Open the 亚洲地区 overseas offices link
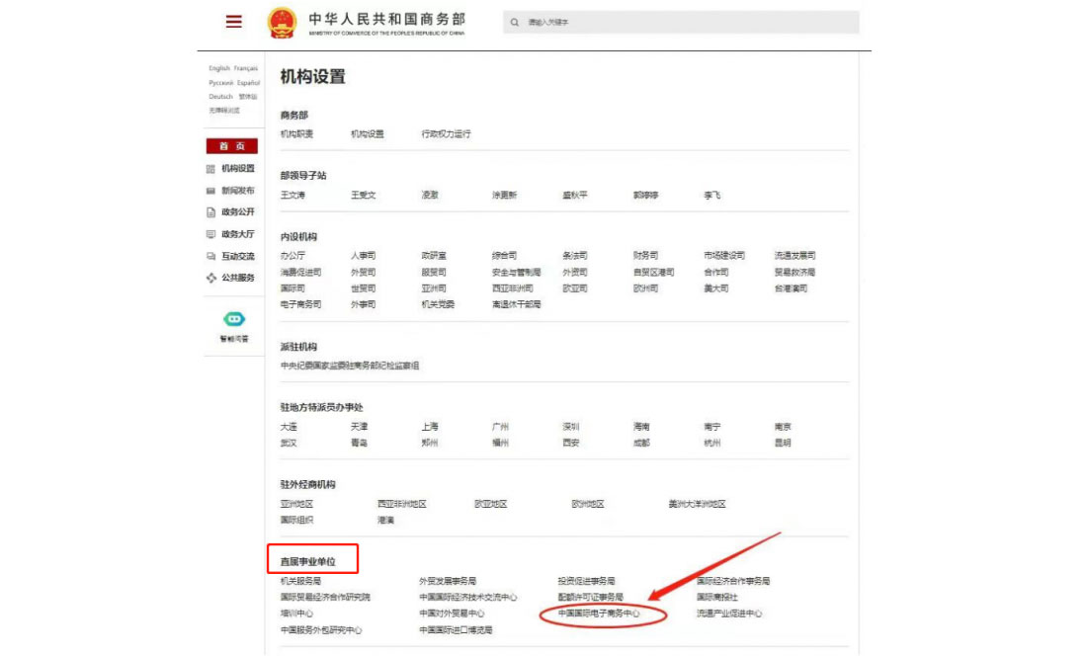The width and height of the screenshot is (1087, 656). (296, 504)
